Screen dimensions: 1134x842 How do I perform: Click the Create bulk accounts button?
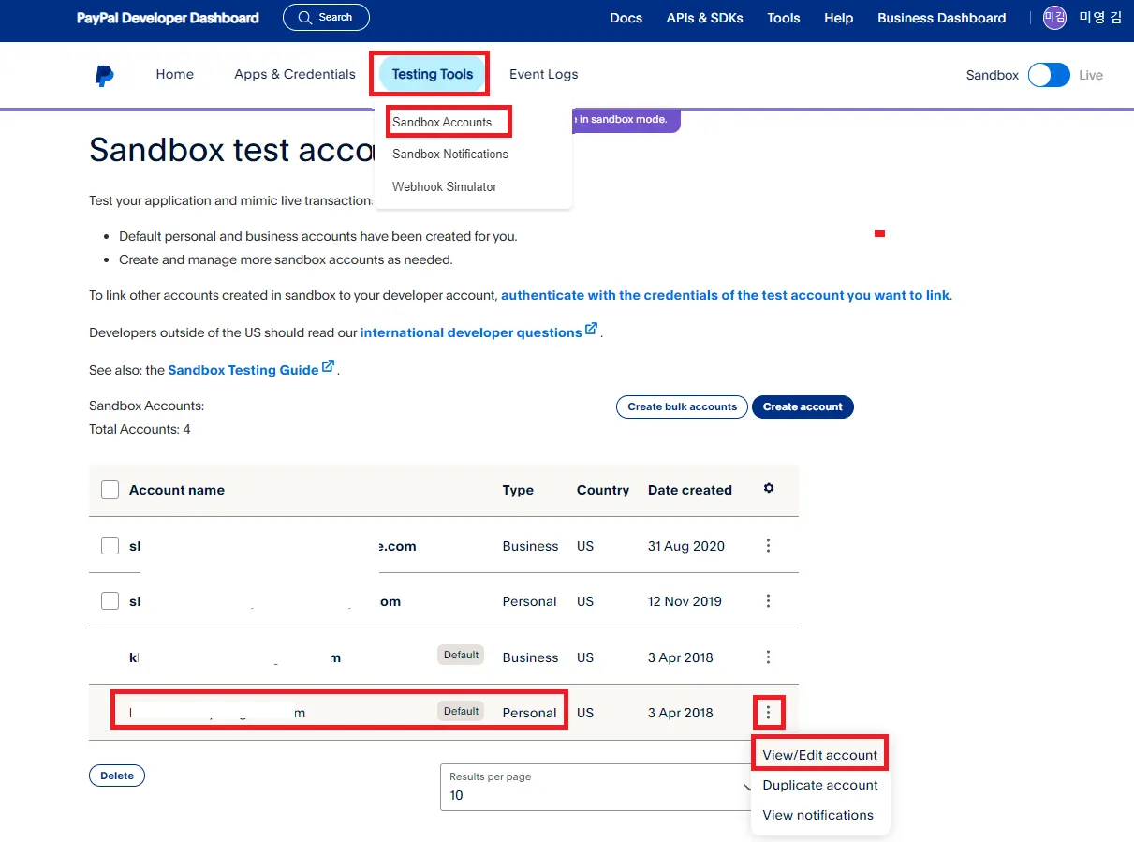(682, 406)
